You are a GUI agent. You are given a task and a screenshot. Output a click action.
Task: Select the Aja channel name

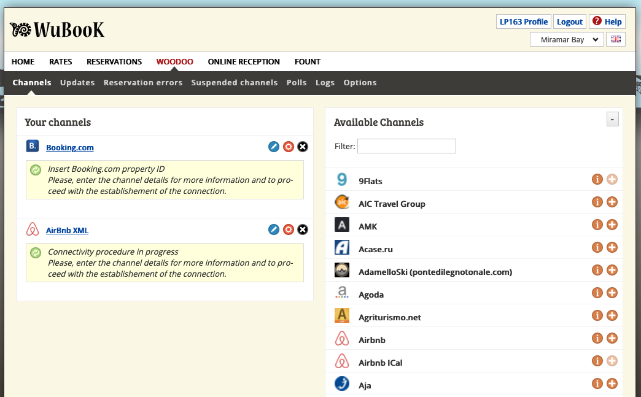(x=365, y=385)
